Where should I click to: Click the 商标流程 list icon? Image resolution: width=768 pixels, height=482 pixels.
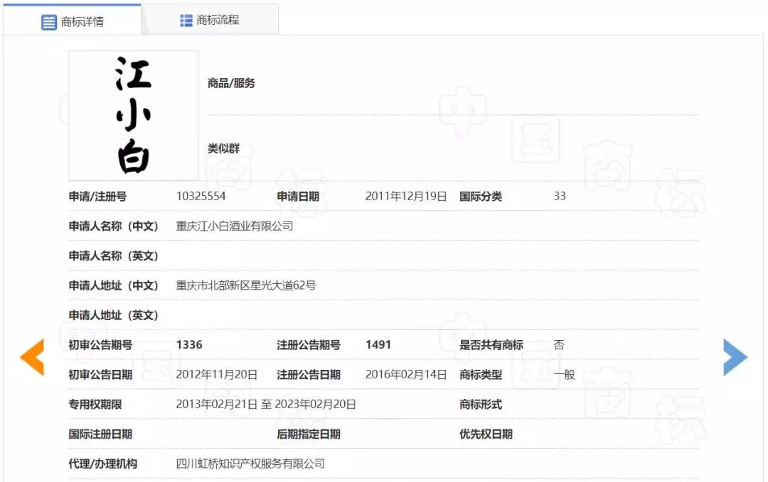point(186,21)
